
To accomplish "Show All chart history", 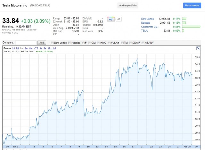I will [54, 48].
